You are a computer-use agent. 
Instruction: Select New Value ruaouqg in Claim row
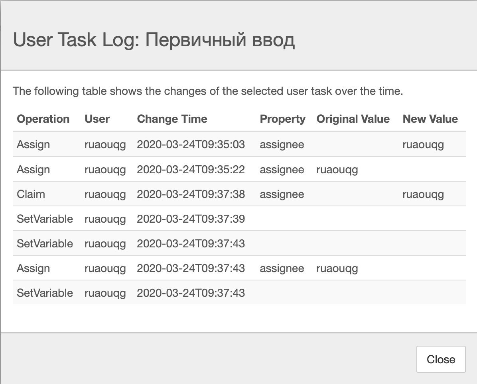pyautogui.click(x=423, y=194)
